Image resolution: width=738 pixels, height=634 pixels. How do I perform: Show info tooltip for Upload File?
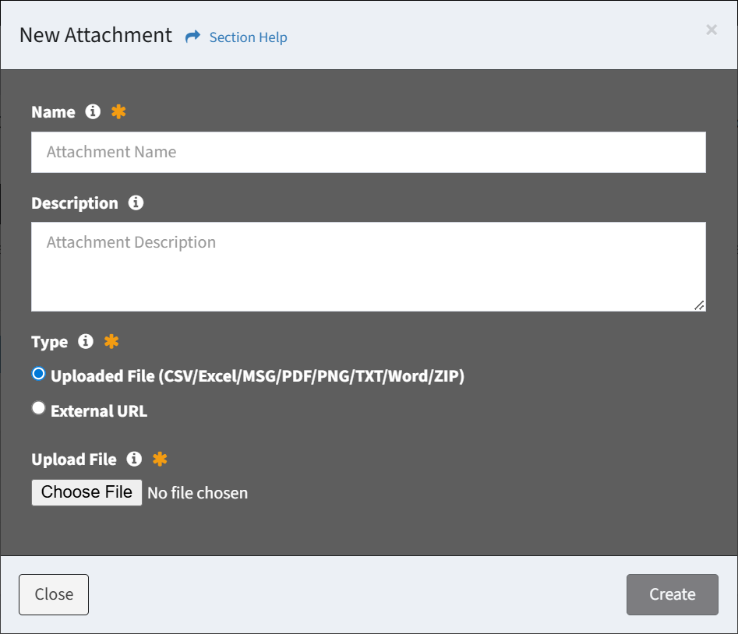(134, 459)
